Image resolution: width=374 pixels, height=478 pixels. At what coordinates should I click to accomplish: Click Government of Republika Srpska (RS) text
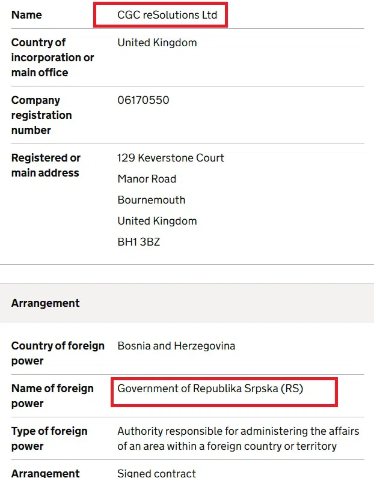point(210,389)
